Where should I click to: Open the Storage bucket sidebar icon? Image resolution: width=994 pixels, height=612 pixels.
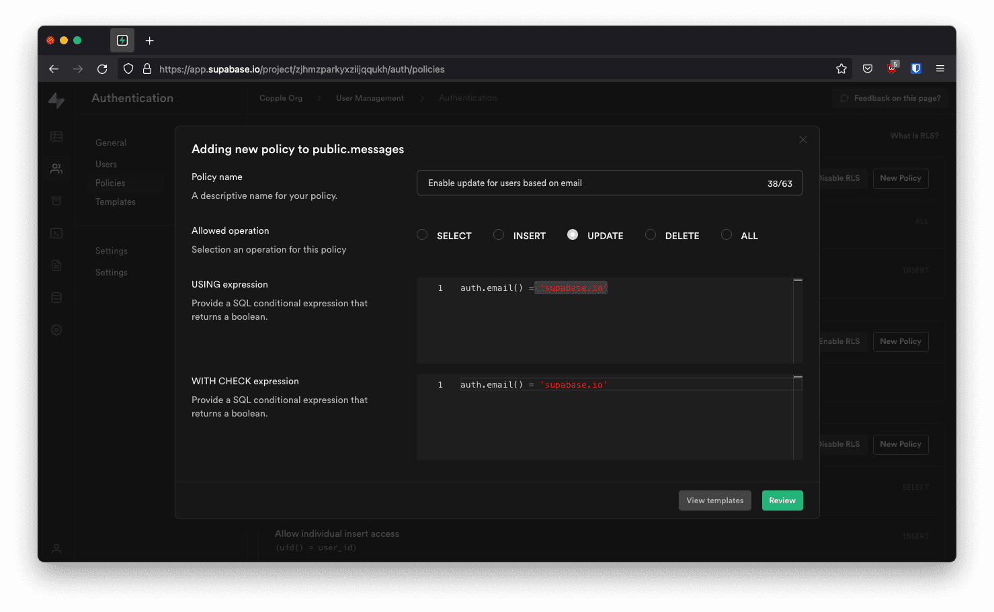56,201
